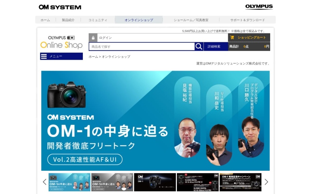Select the black OM-1 camera thumbnail

pos(155,182)
